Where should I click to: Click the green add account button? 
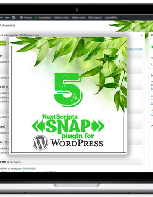coord(3,43)
